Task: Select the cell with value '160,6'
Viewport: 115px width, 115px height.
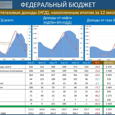Action: (42, 109)
